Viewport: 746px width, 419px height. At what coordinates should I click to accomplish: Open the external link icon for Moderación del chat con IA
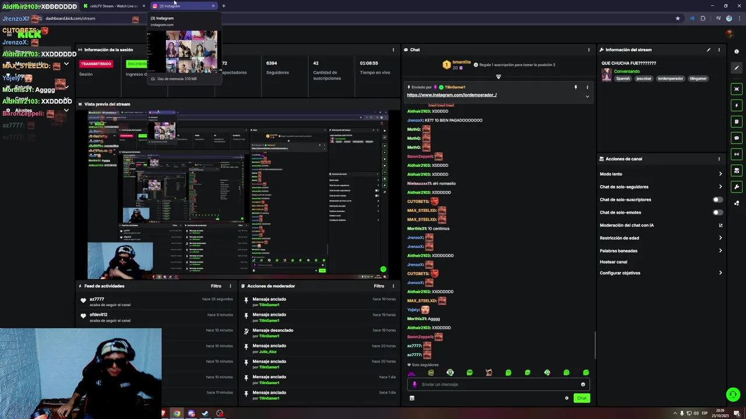click(720, 225)
